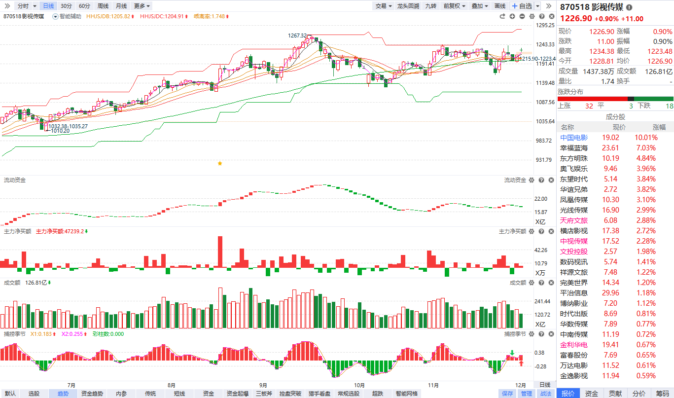Click main chart help question icon
Image resolution: width=674 pixels, height=398 pixels.
click(x=541, y=16)
